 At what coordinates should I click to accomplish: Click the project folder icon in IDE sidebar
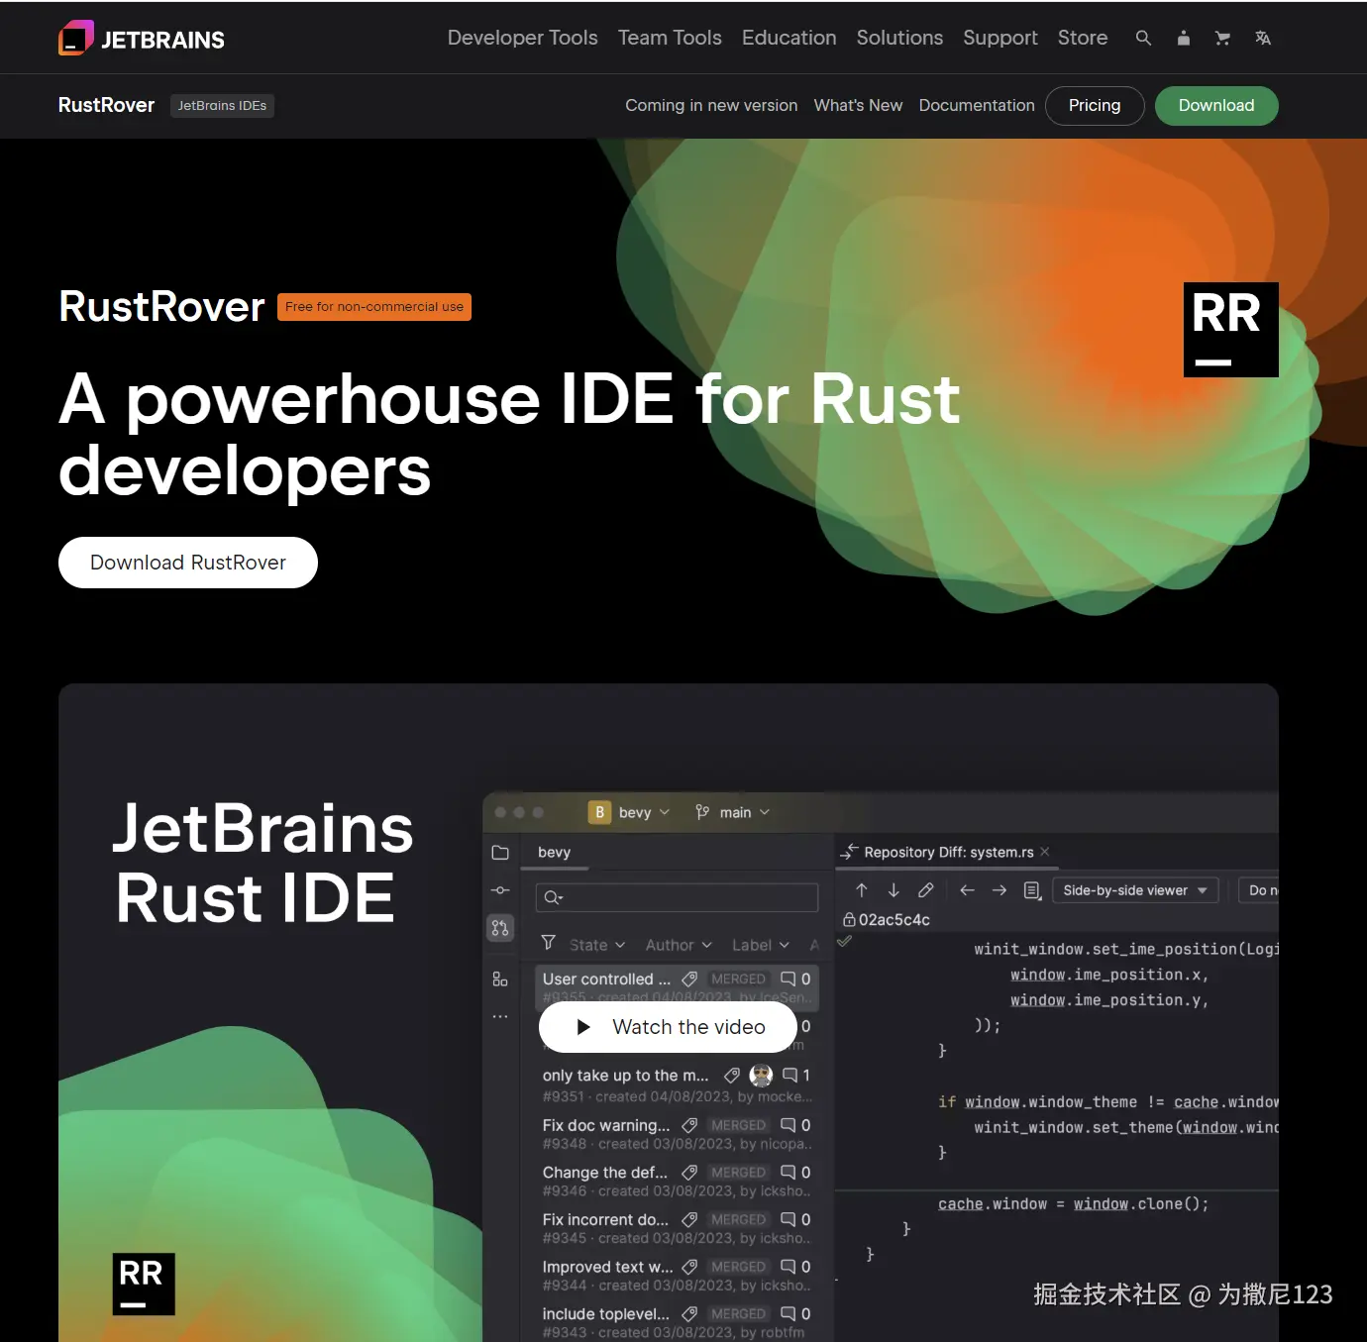pyautogui.click(x=500, y=853)
